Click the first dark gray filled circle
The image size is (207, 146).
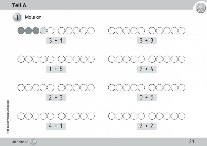pos(21,31)
